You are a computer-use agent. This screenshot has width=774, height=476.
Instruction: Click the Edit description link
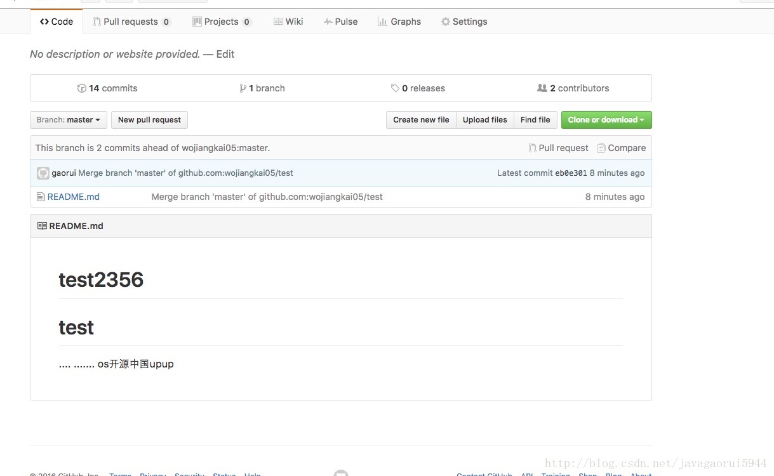tap(225, 54)
